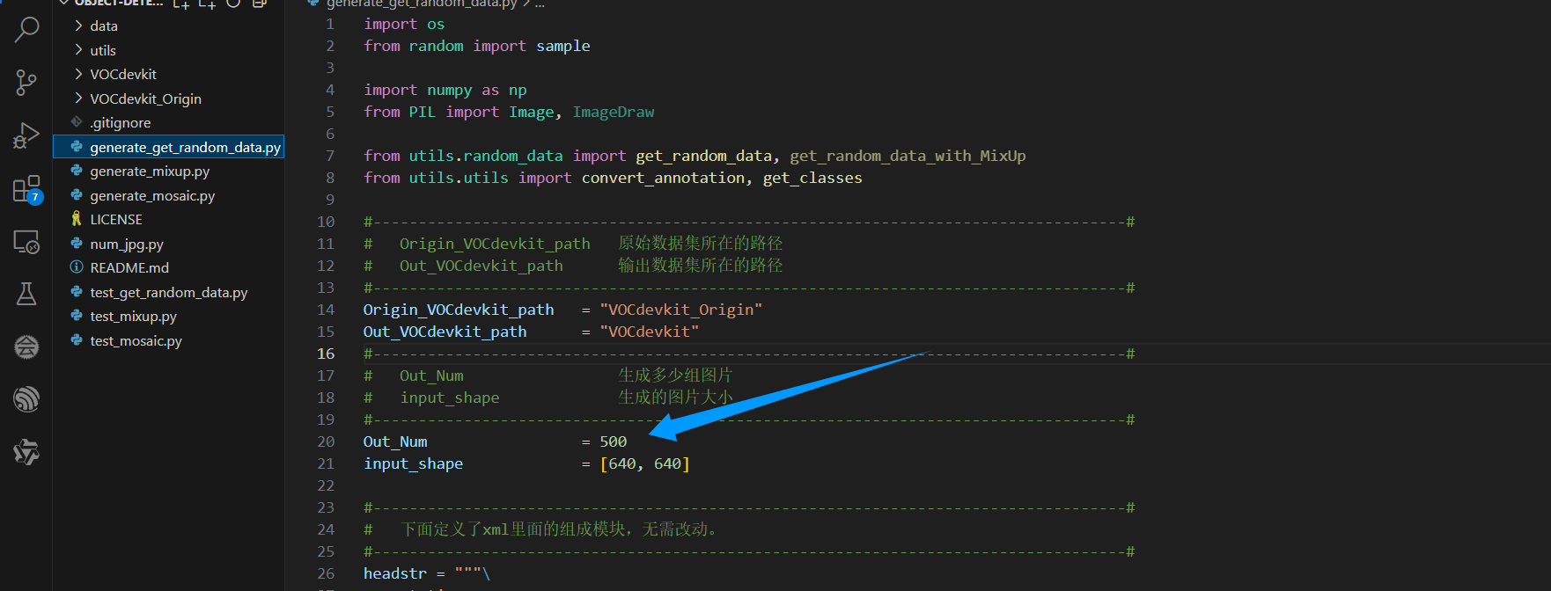The width and height of the screenshot is (1551, 591).
Task: Click ImageDraw on line 5
Action: tap(614, 112)
